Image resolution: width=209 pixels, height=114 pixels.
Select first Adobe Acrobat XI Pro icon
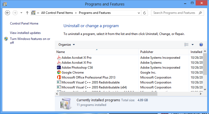59,57
